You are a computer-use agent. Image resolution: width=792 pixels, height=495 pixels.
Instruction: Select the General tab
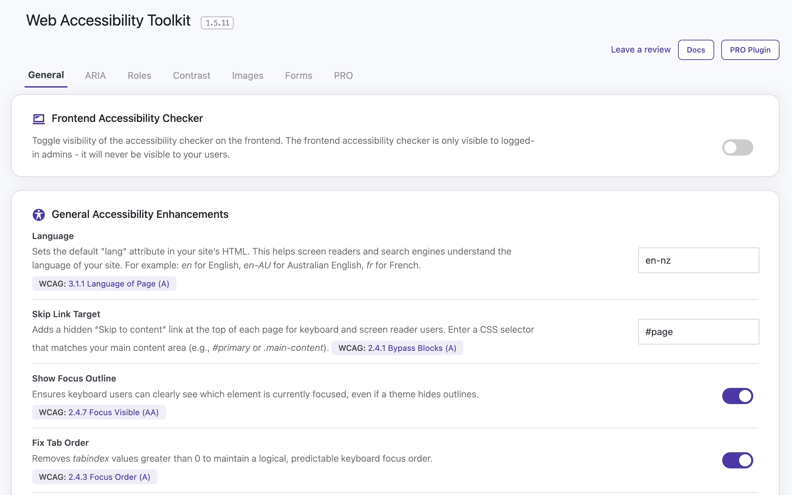pos(46,75)
